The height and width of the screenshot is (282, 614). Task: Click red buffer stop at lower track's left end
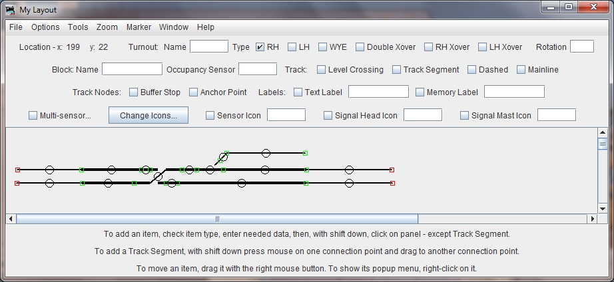(x=17, y=183)
